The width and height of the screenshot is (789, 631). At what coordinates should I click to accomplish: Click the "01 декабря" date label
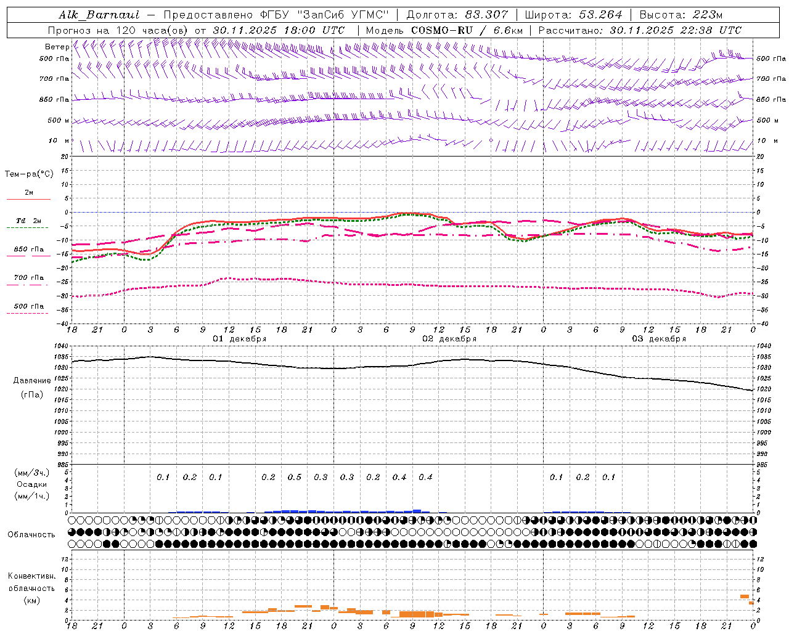click(x=240, y=339)
